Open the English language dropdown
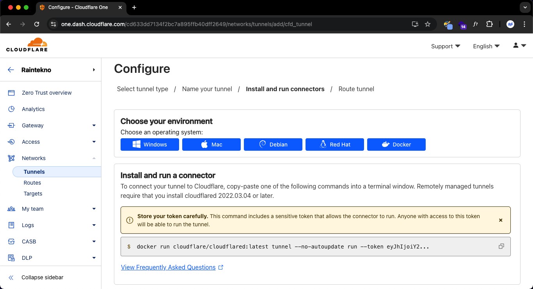This screenshot has width=533, height=289. 486,46
